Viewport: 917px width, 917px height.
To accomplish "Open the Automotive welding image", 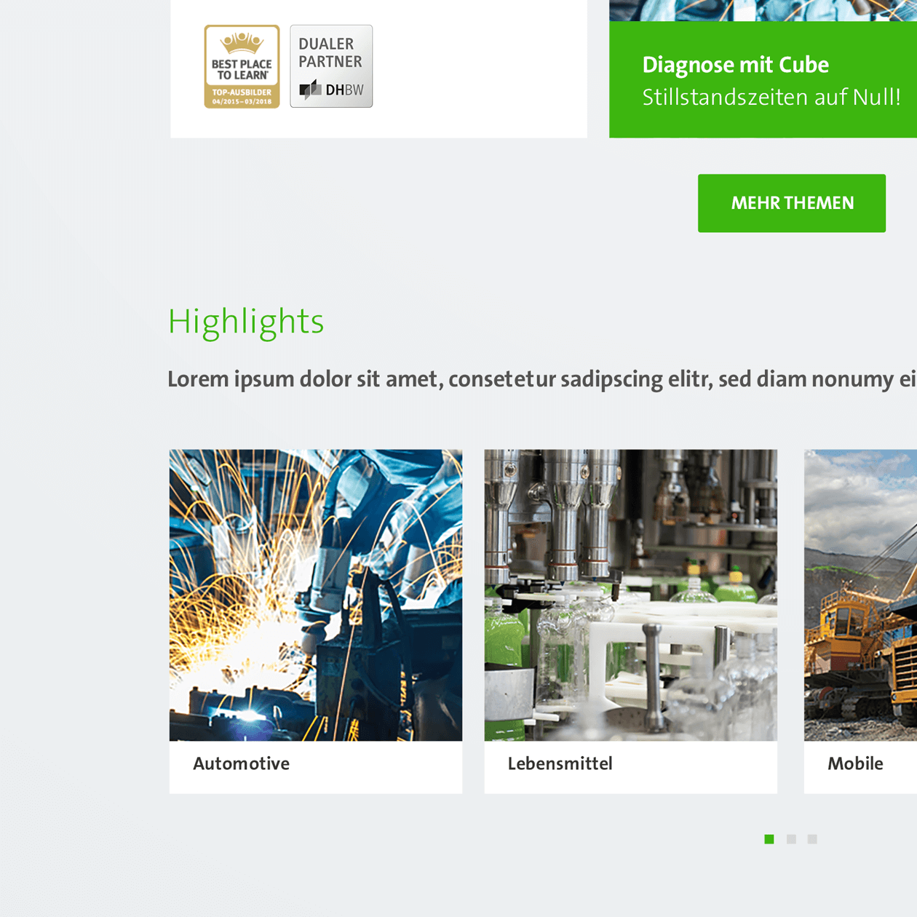I will point(316,595).
